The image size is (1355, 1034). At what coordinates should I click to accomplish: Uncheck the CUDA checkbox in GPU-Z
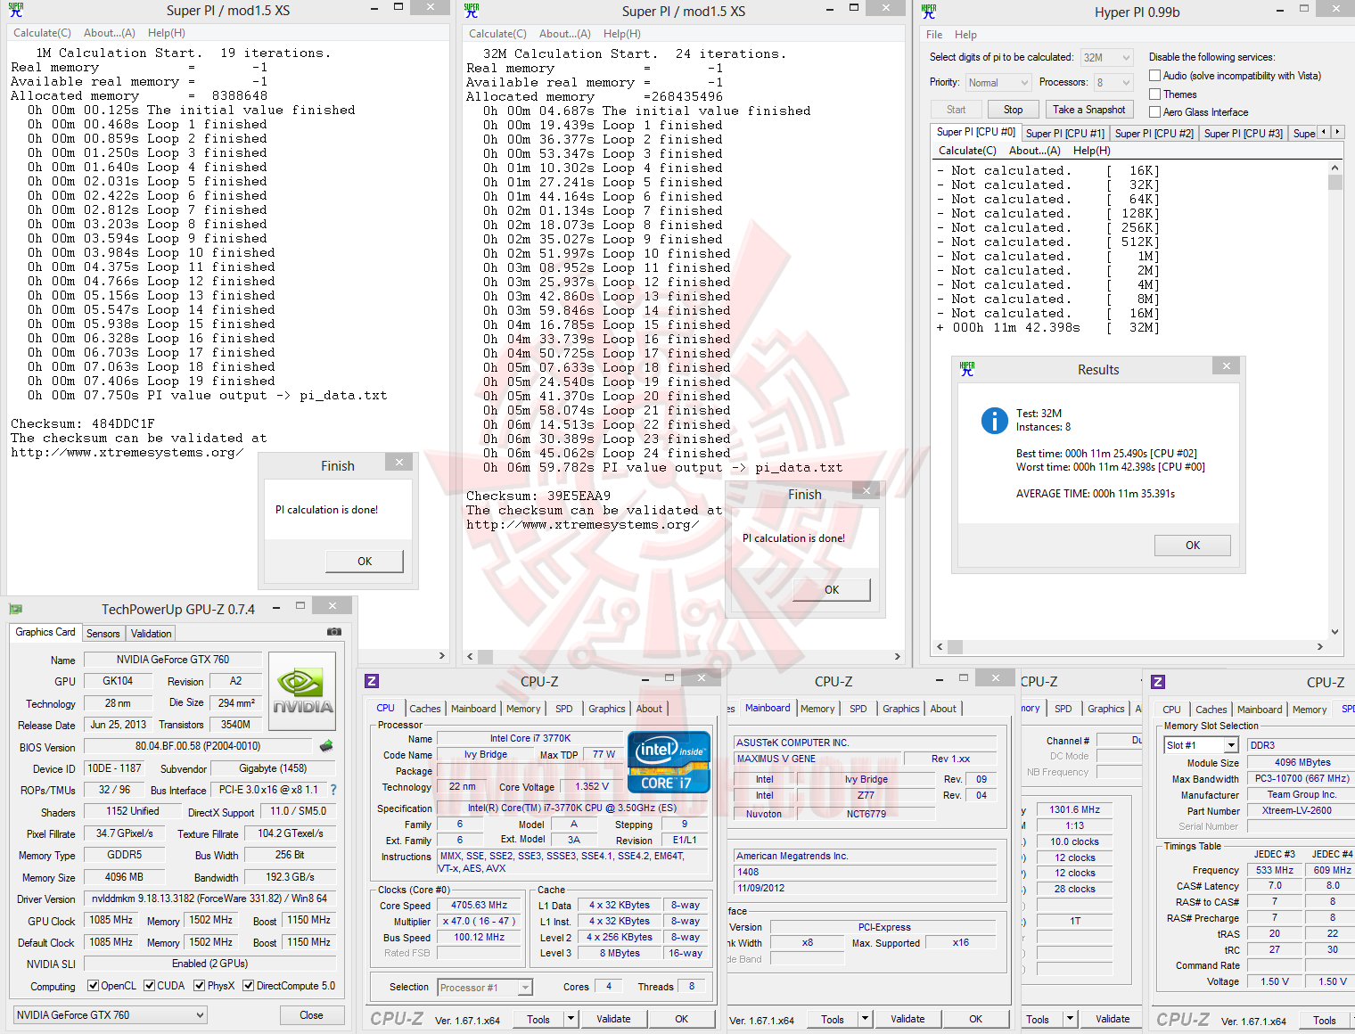(x=150, y=985)
